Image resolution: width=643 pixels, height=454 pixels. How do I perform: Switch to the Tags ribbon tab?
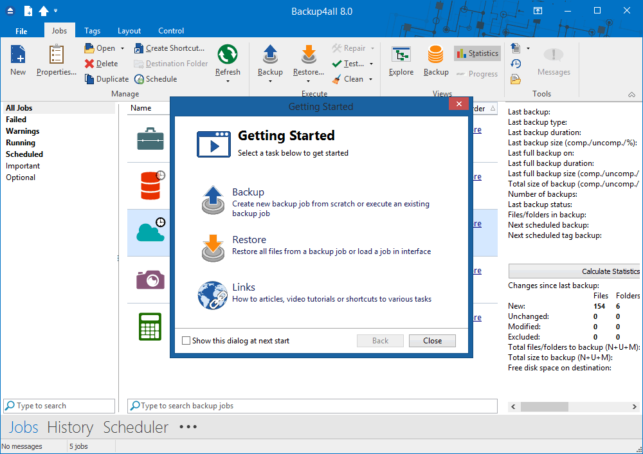92,31
